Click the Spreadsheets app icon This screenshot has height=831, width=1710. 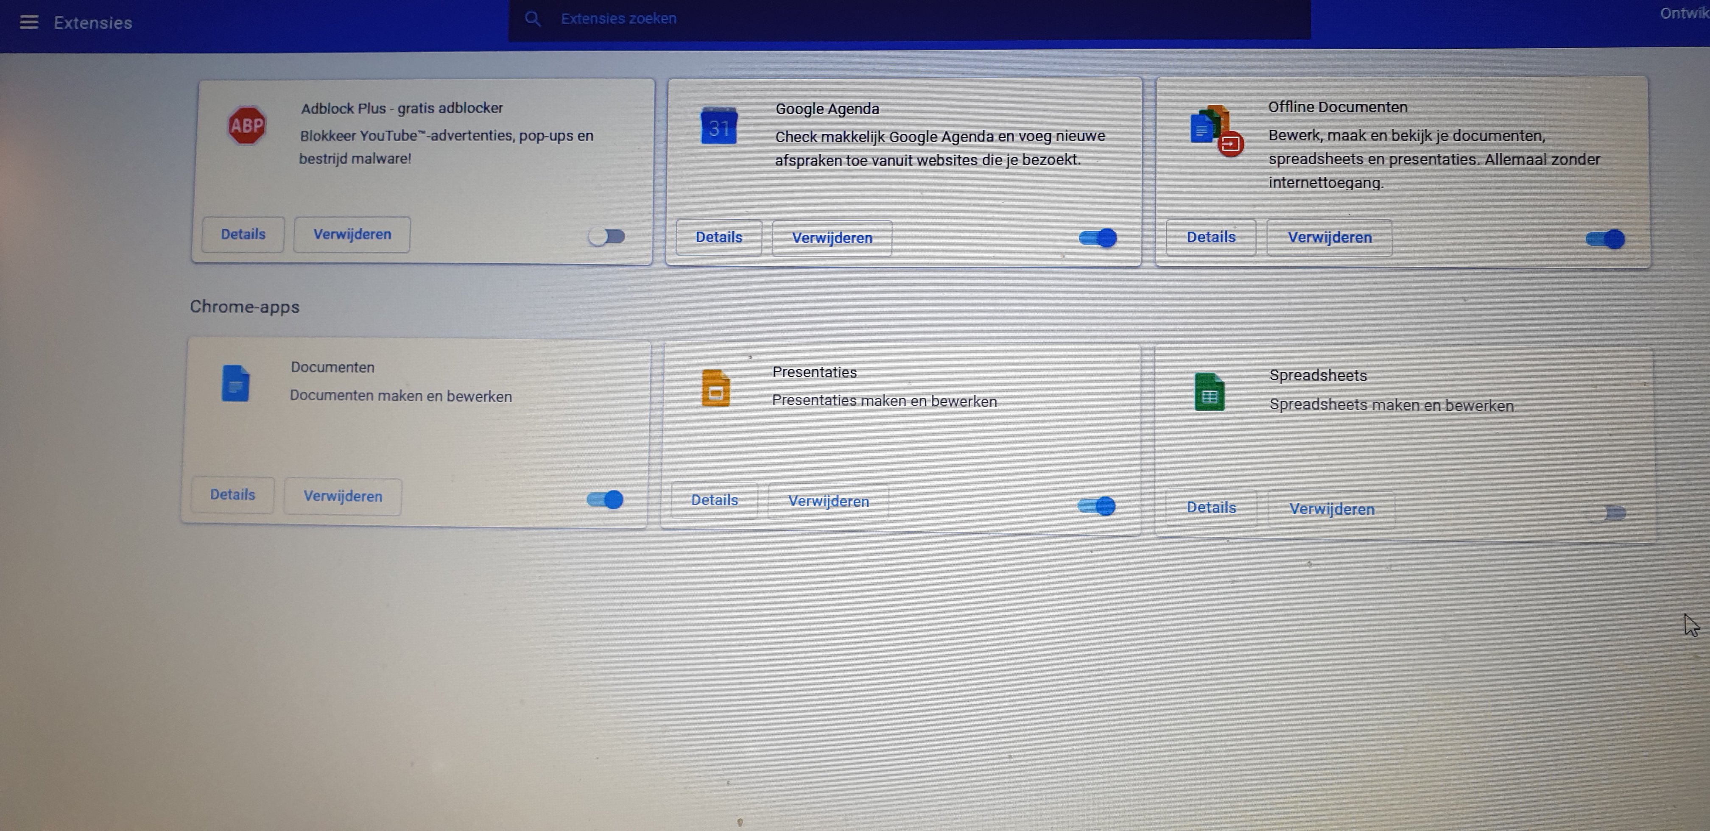tap(1210, 392)
